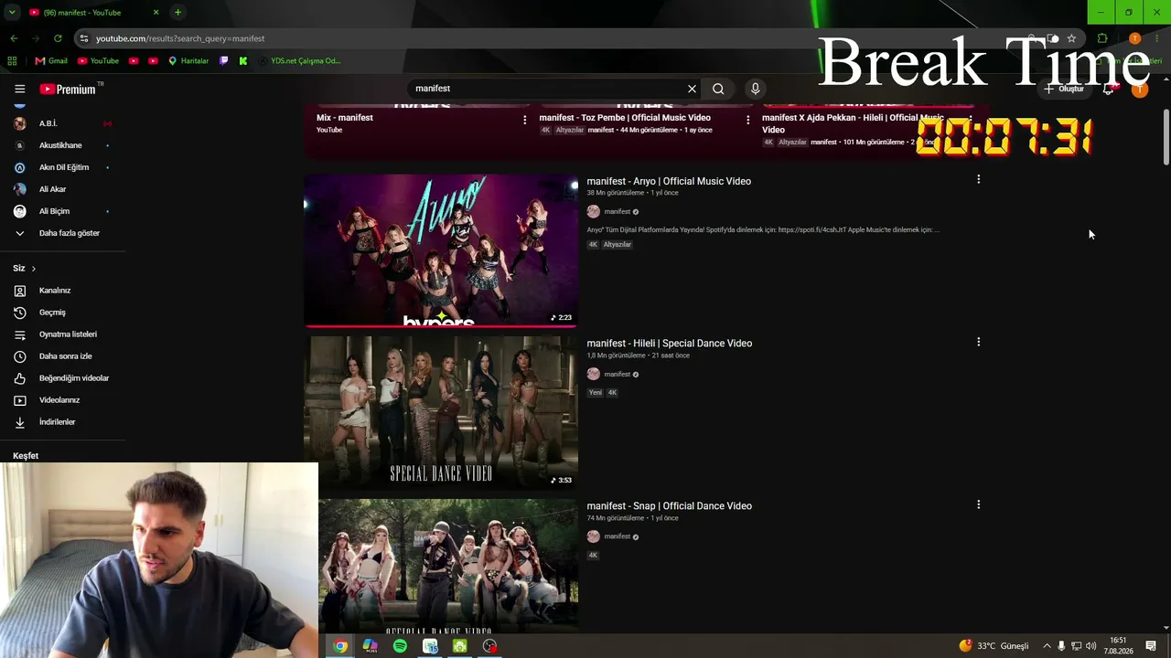Play the Hileli Special Dance Video thumbnail

coord(441,412)
